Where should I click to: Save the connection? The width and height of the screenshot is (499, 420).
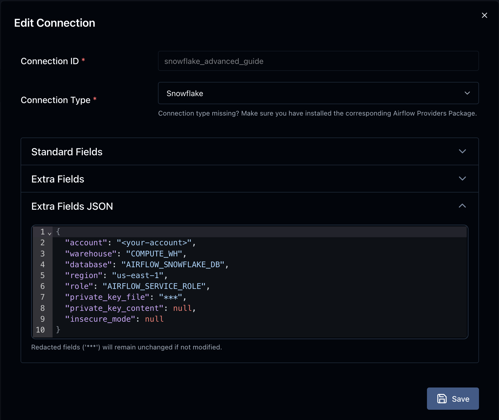pyautogui.click(x=453, y=399)
